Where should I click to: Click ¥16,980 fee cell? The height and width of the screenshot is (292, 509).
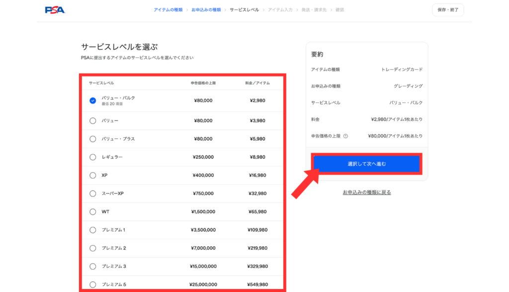click(x=257, y=176)
